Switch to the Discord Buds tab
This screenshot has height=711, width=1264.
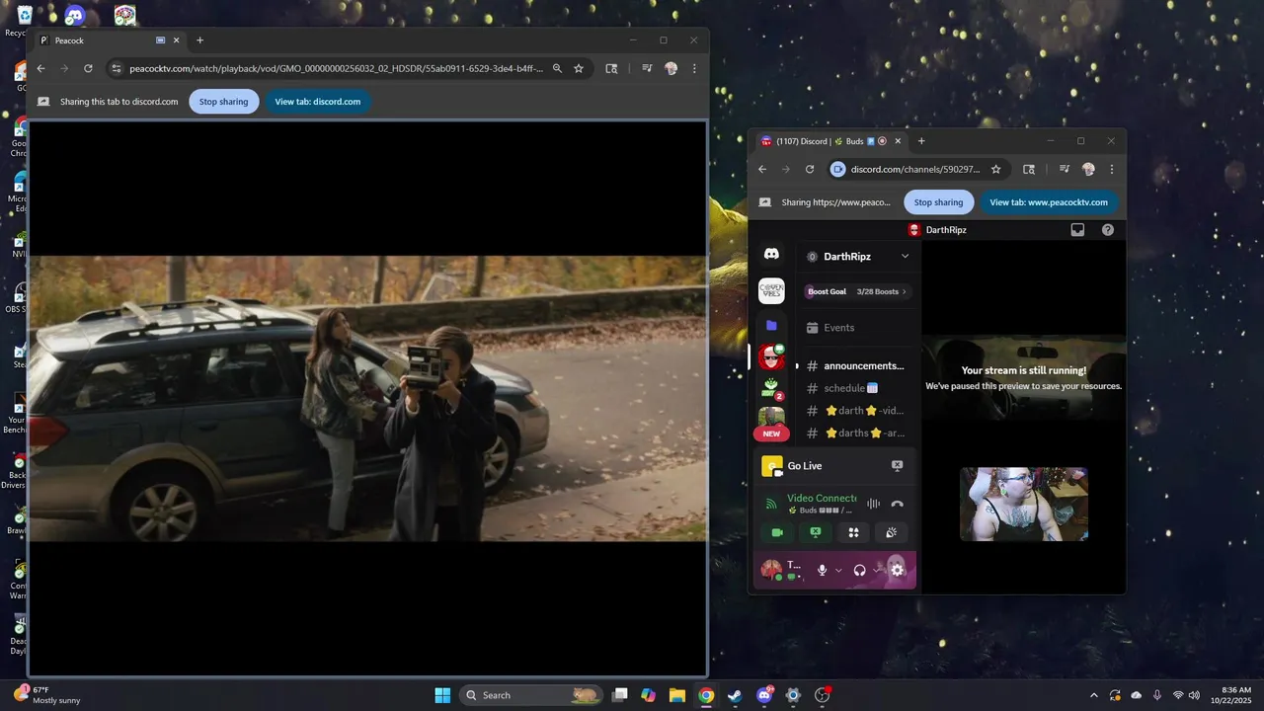pyautogui.click(x=830, y=141)
